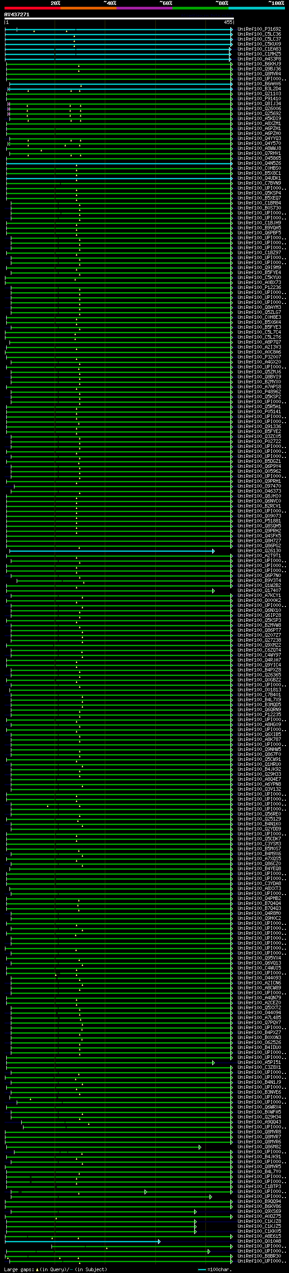
Task: Select label UniRef100_Q26365
Action: (259, 675)
